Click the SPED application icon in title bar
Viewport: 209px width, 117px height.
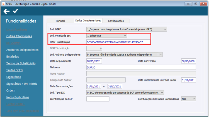4,4
